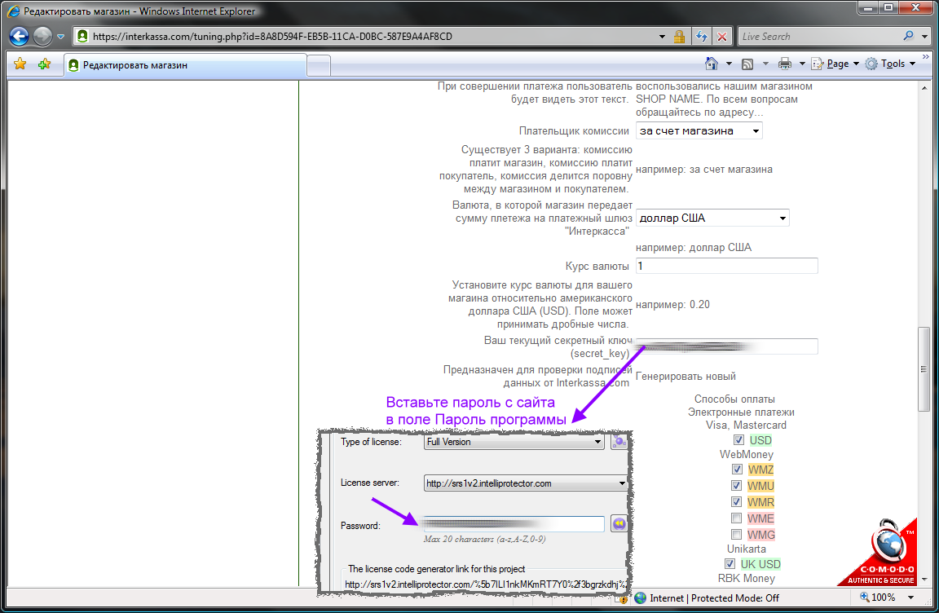939x613 pixels.
Task: Click the Comodo Authentic & Secure badge
Action: (879, 553)
